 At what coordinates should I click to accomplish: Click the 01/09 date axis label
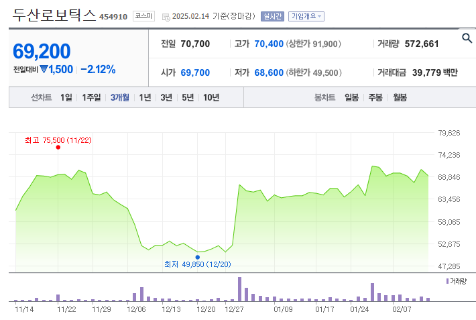tap(283, 310)
